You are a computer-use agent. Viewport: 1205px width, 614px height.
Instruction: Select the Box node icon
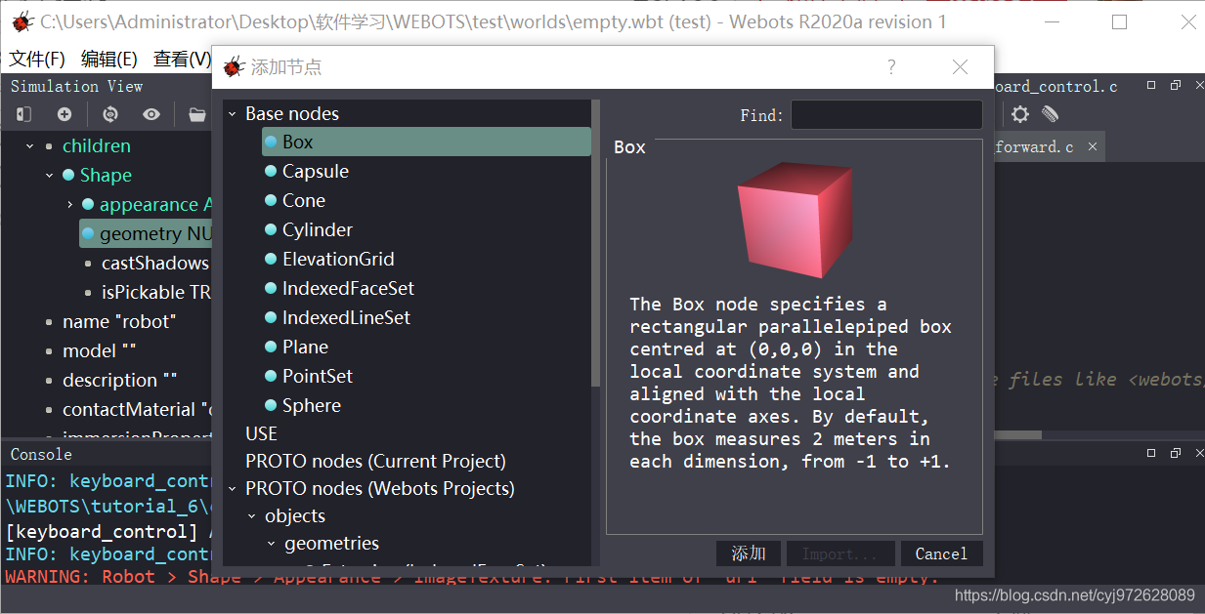coord(272,143)
